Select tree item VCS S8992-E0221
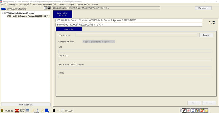 pyautogui.click(x=28, y=16)
